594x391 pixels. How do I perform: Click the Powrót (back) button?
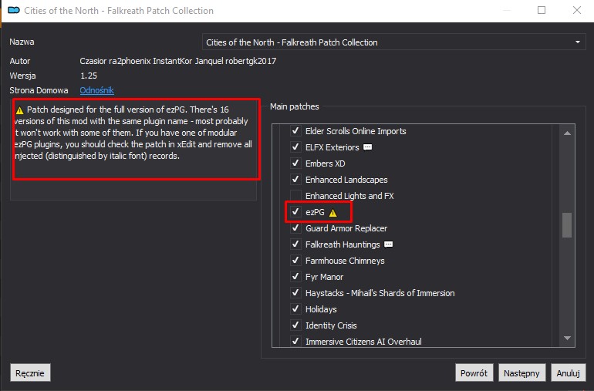point(474,372)
